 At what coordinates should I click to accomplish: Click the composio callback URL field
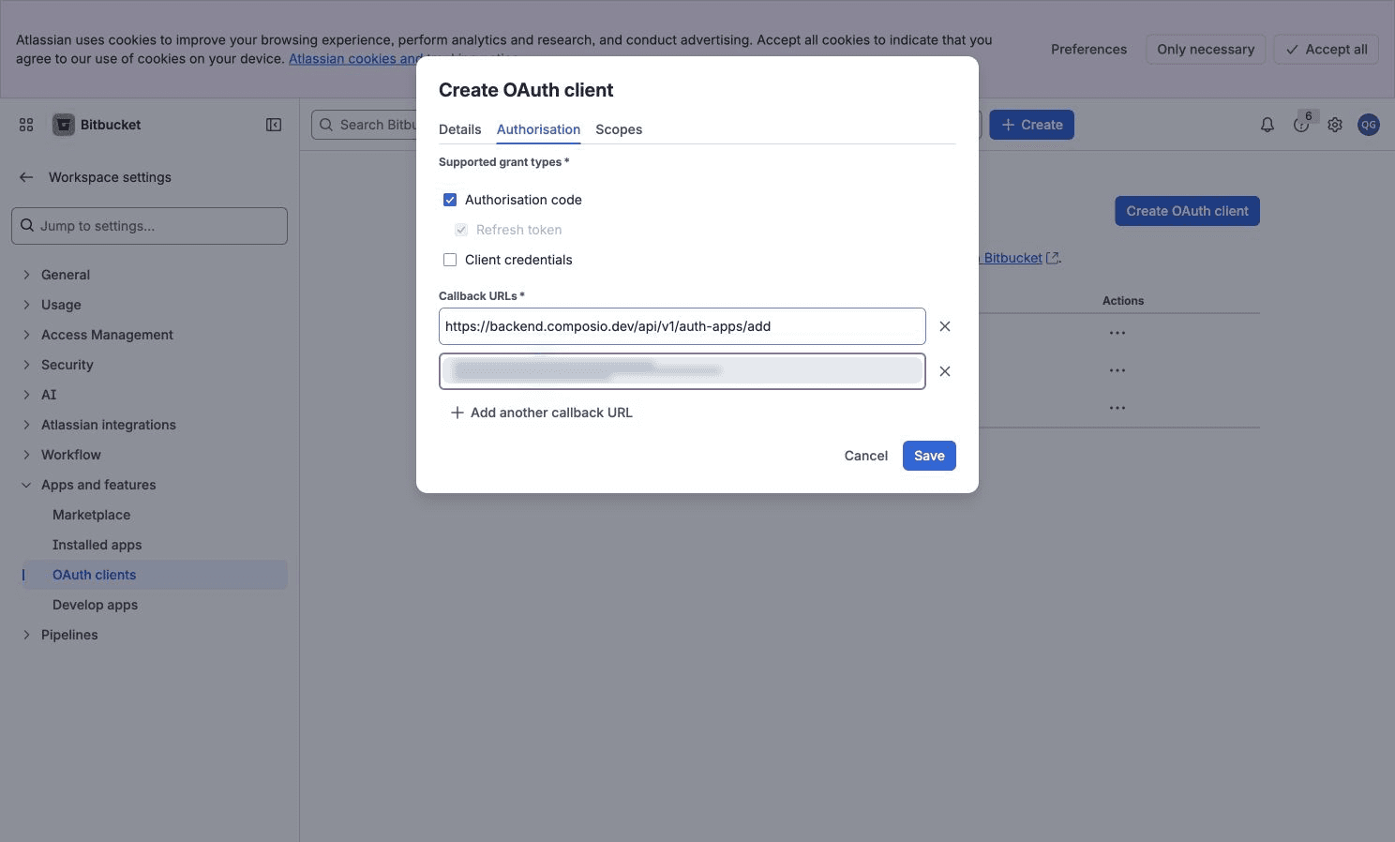pyautogui.click(x=682, y=326)
